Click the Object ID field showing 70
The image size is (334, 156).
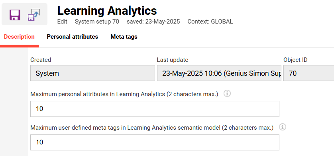[x=308, y=73]
